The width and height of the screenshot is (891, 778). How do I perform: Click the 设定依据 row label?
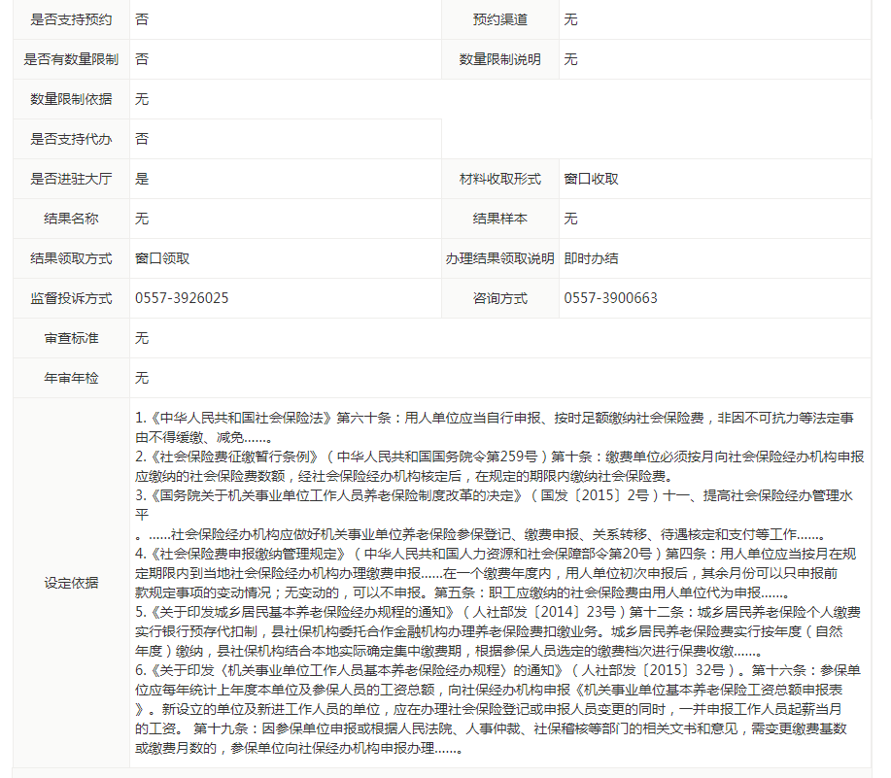pos(71,583)
